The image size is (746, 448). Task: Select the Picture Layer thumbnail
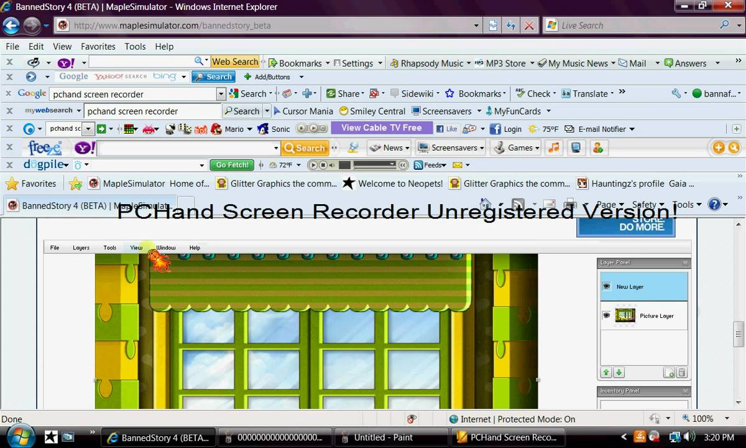(x=625, y=315)
